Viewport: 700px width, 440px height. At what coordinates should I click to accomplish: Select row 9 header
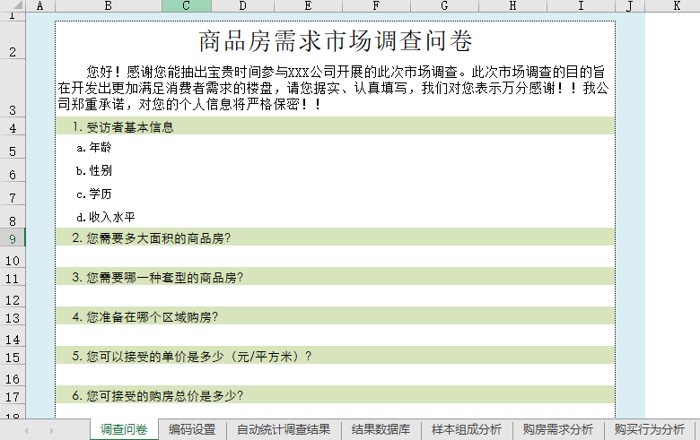pyautogui.click(x=13, y=238)
